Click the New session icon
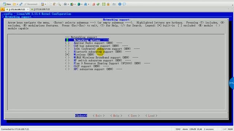Screen dimensions: 234x131 7,4
